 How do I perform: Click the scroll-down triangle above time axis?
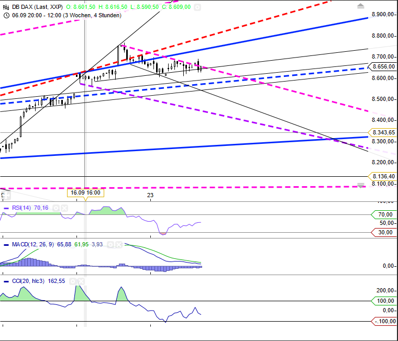click(361, 185)
